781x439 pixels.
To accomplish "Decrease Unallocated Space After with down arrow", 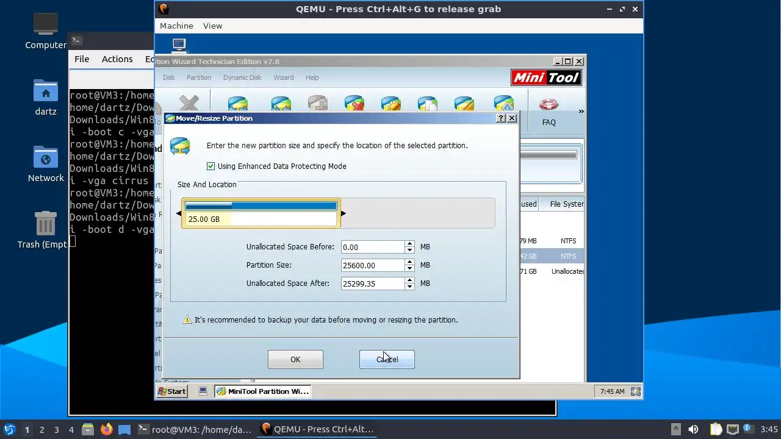I will pos(409,287).
